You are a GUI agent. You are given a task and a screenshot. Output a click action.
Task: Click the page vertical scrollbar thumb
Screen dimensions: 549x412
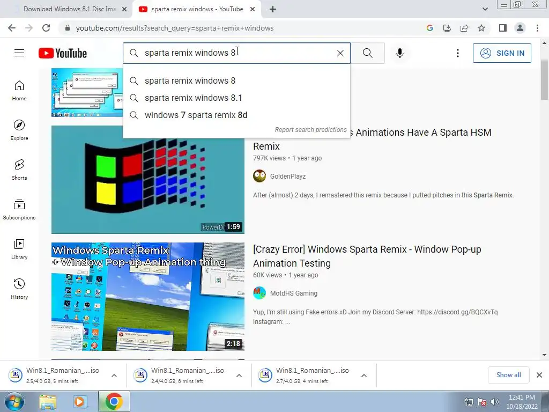click(544, 79)
